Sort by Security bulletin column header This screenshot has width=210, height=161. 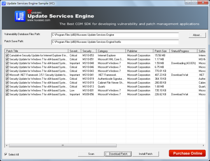point(89,51)
